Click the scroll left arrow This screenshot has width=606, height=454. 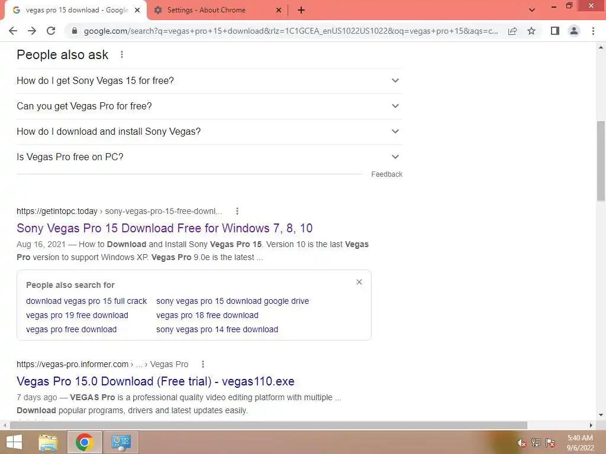[x=5, y=426]
